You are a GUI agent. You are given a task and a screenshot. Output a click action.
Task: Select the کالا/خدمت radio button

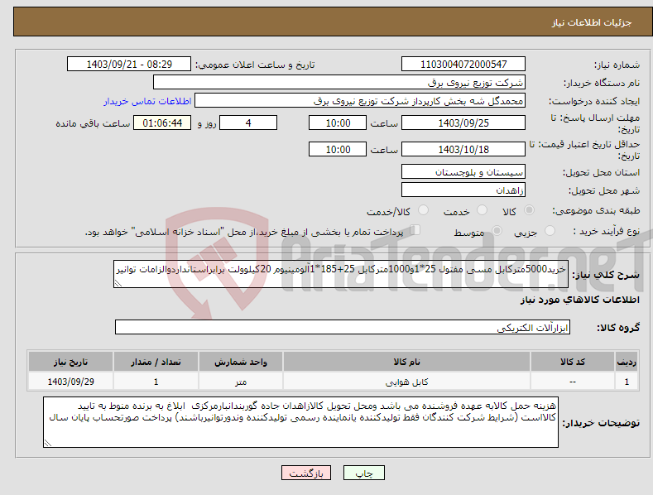(423, 210)
